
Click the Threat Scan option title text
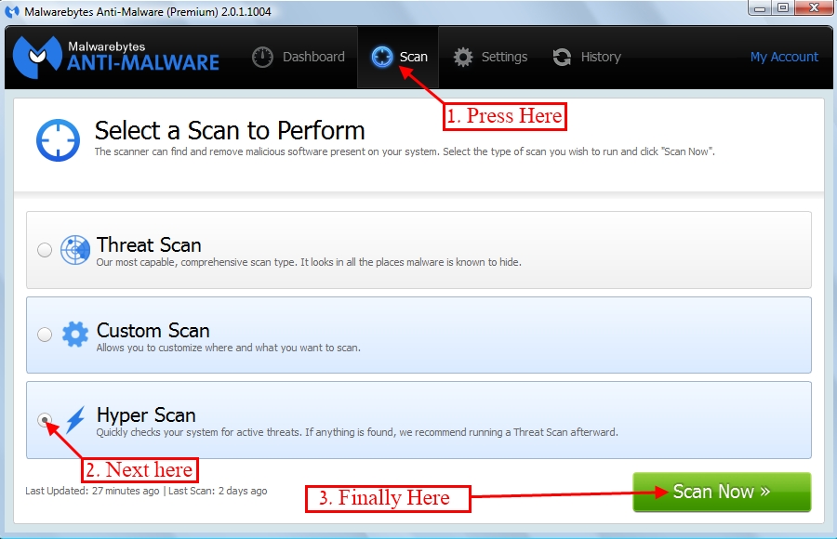(149, 245)
